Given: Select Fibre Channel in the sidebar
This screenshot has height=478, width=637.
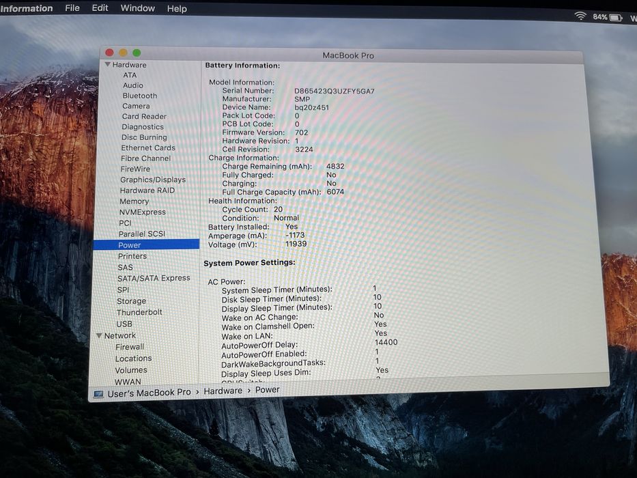Looking at the screenshot, I should [145, 158].
